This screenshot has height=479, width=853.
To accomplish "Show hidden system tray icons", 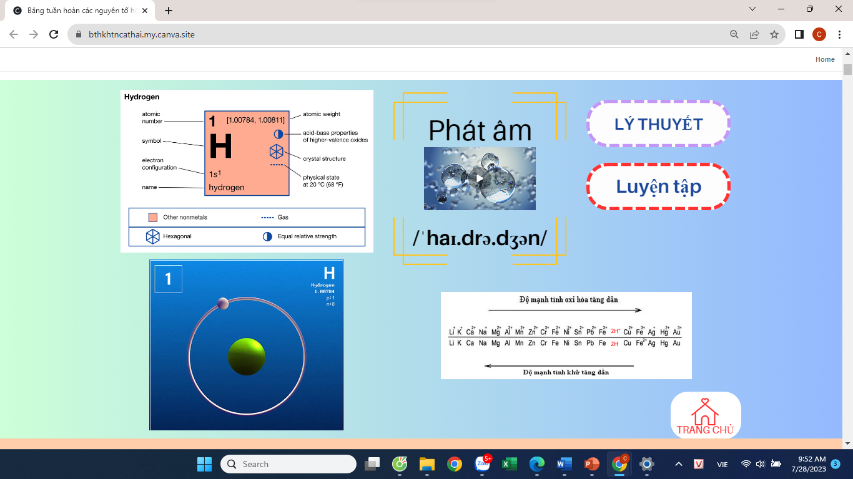I will coord(678,464).
